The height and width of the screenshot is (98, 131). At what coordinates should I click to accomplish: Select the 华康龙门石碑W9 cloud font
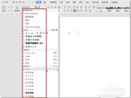(x=34, y=36)
